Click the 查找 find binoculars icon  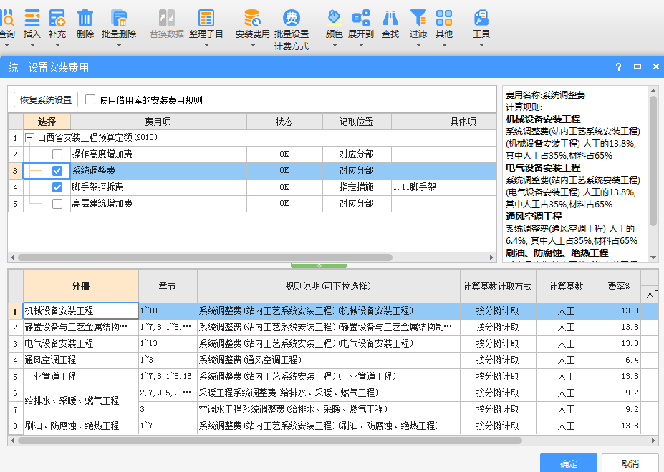click(390, 18)
